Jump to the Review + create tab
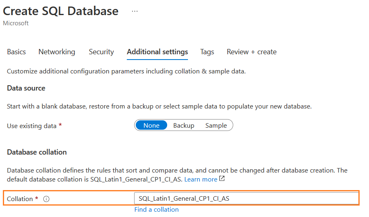369x217 pixels. [x=252, y=52]
